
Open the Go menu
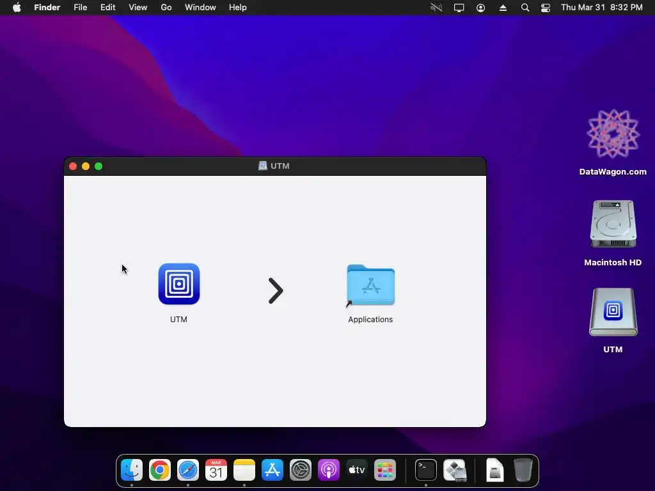point(166,8)
